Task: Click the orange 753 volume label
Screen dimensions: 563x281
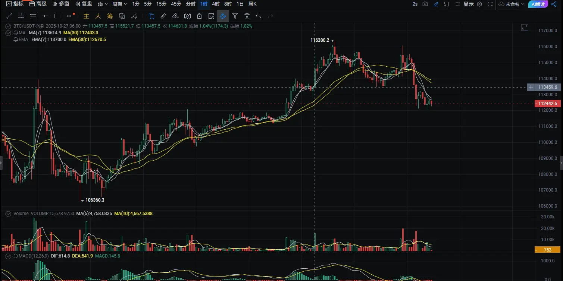Action: (548, 250)
